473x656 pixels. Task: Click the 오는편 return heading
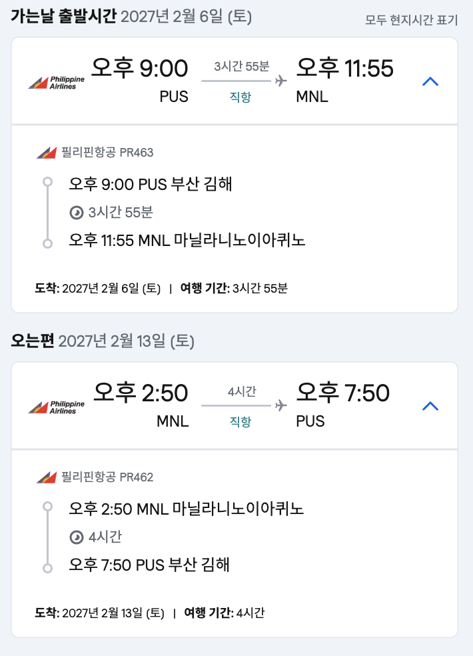(34, 342)
